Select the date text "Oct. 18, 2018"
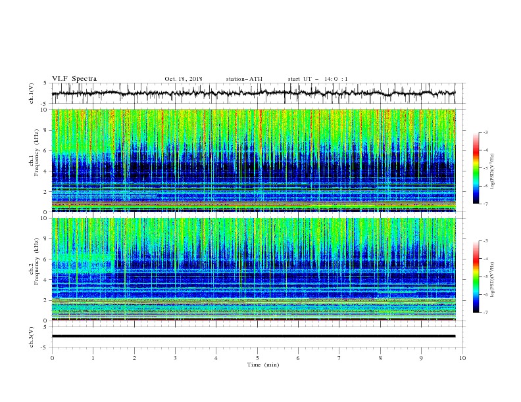The height and width of the screenshot is (402, 521). coord(184,79)
